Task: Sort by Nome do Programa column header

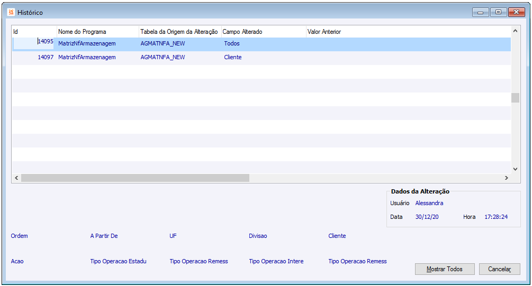Action: pos(98,32)
